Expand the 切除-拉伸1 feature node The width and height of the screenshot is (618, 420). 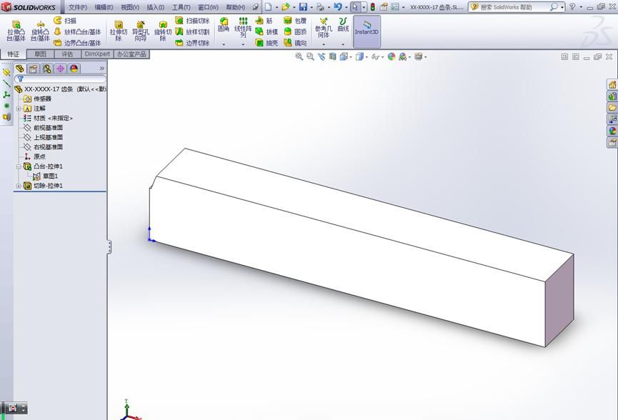click(x=18, y=184)
